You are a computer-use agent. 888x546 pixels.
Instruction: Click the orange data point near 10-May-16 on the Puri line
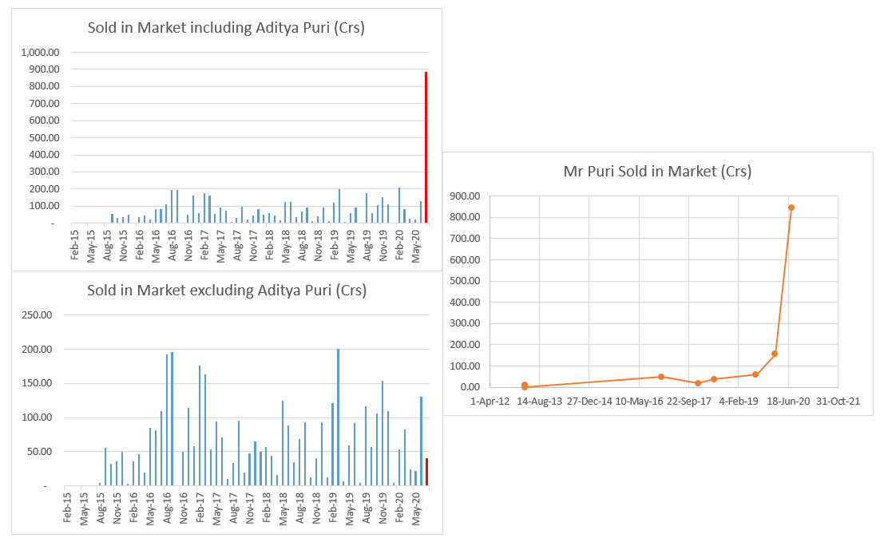661,377
